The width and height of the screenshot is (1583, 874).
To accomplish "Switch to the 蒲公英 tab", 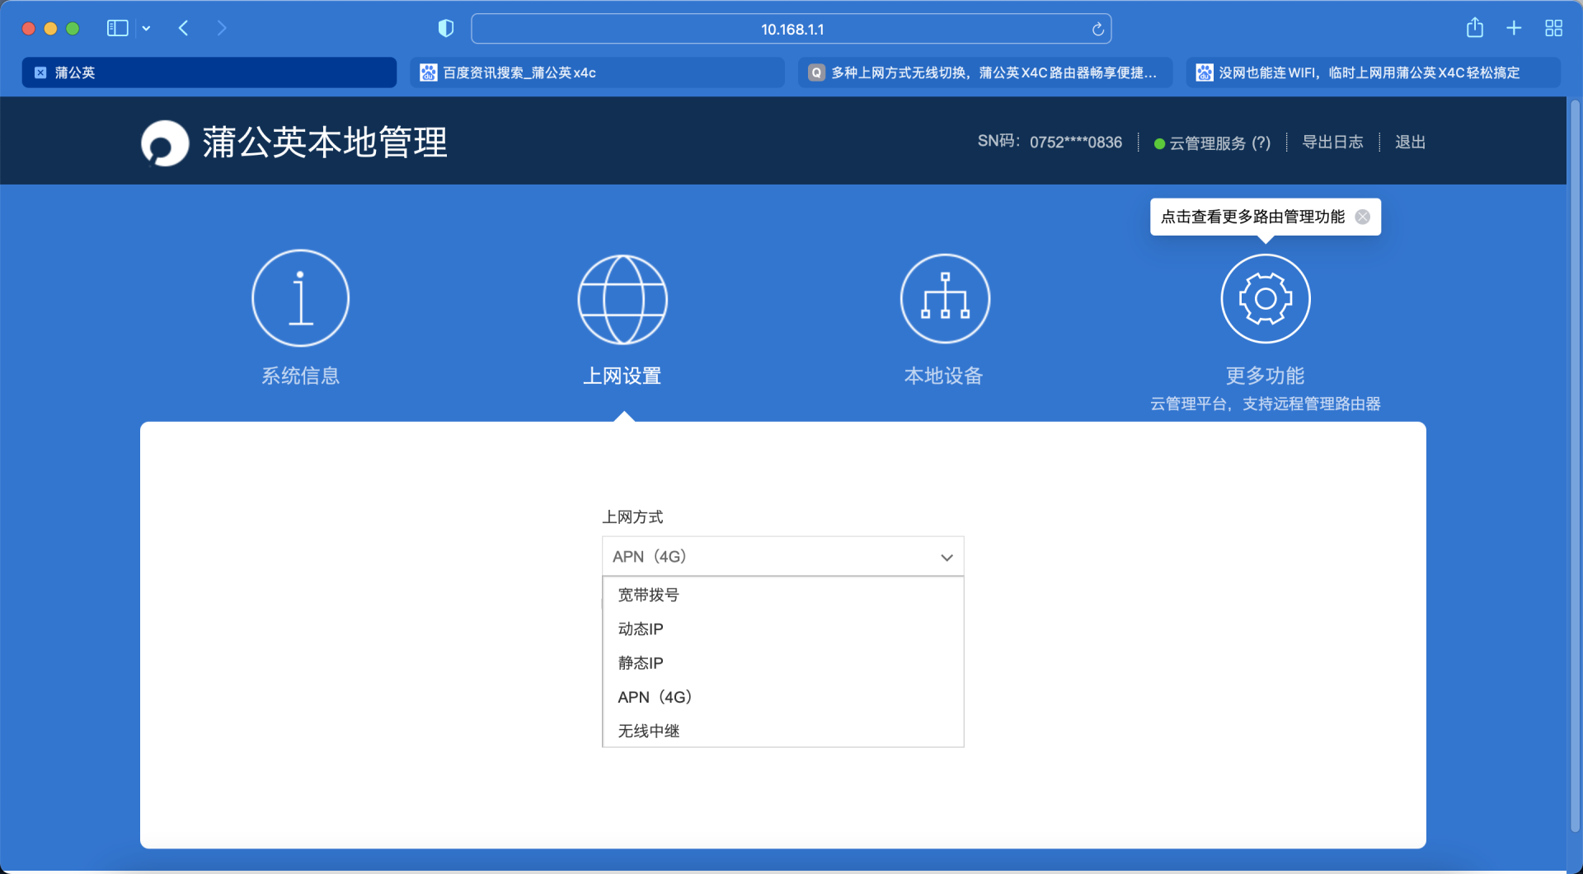I will [209, 72].
